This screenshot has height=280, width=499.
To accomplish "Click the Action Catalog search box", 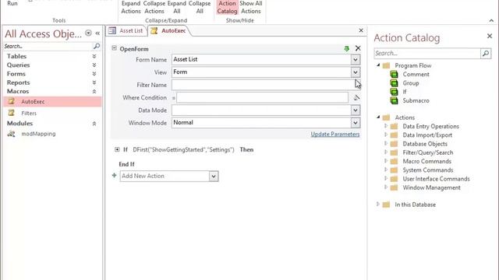I will tap(427, 54).
